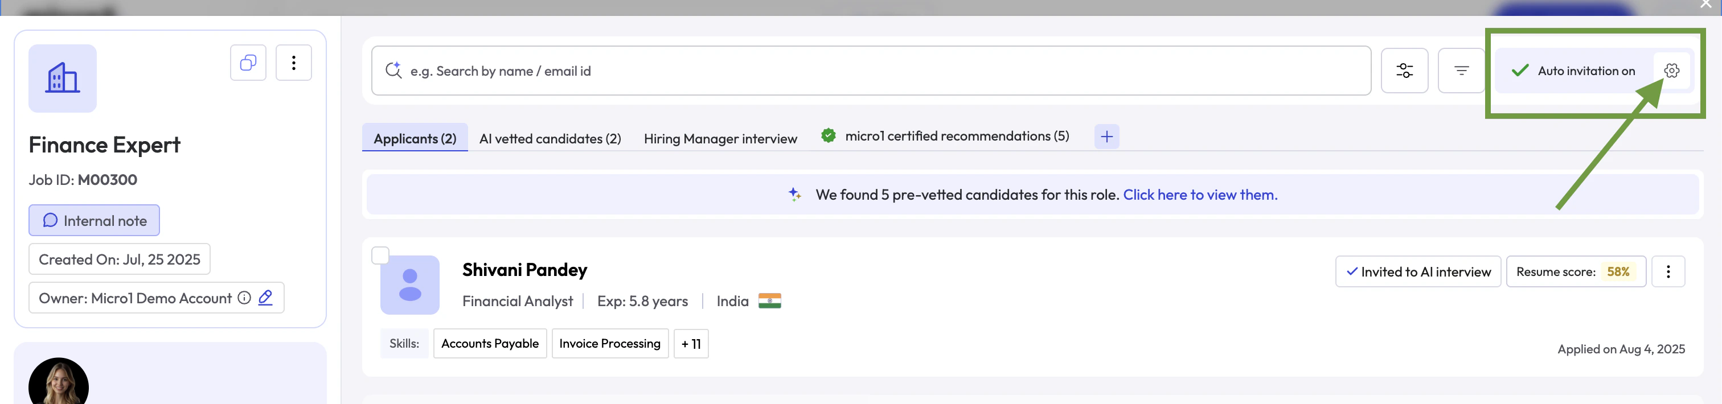
Task: Click the recruiter profile photo
Action: pos(59,382)
